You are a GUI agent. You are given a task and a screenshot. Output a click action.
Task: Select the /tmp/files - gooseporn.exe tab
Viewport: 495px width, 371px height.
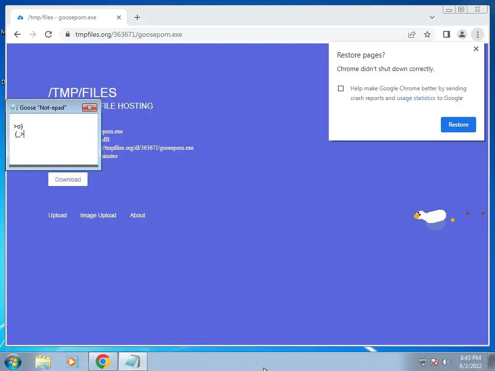(69, 17)
